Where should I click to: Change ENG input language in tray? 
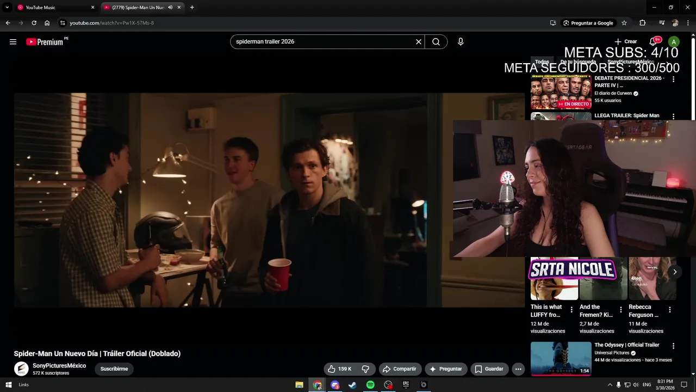647,385
